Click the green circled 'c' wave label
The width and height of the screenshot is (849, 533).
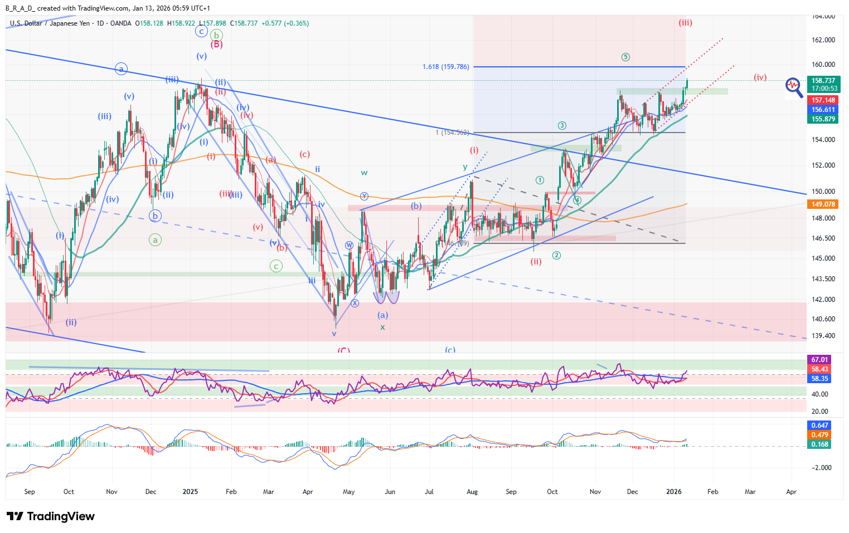pyautogui.click(x=276, y=266)
